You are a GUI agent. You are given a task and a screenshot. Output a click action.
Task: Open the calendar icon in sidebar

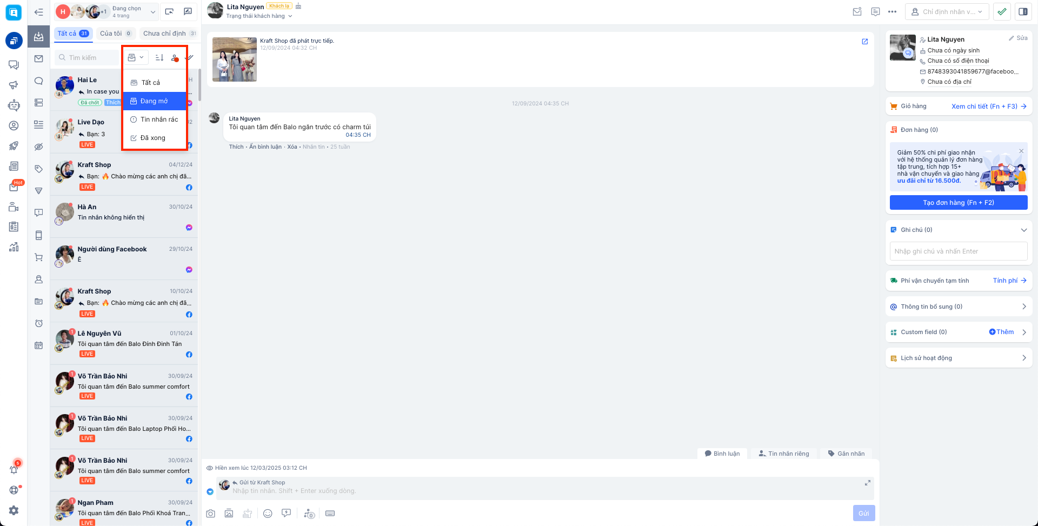click(38, 345)
